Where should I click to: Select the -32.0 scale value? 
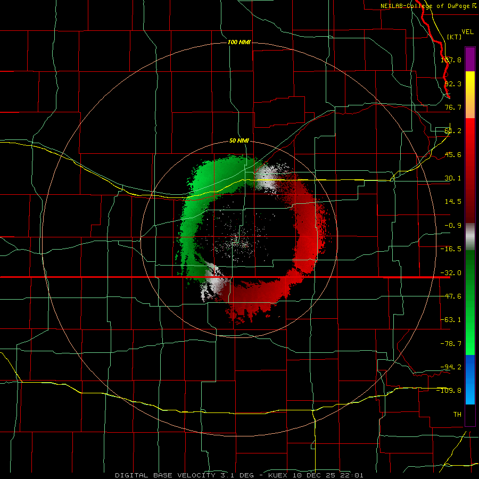[x=451, y=273]
